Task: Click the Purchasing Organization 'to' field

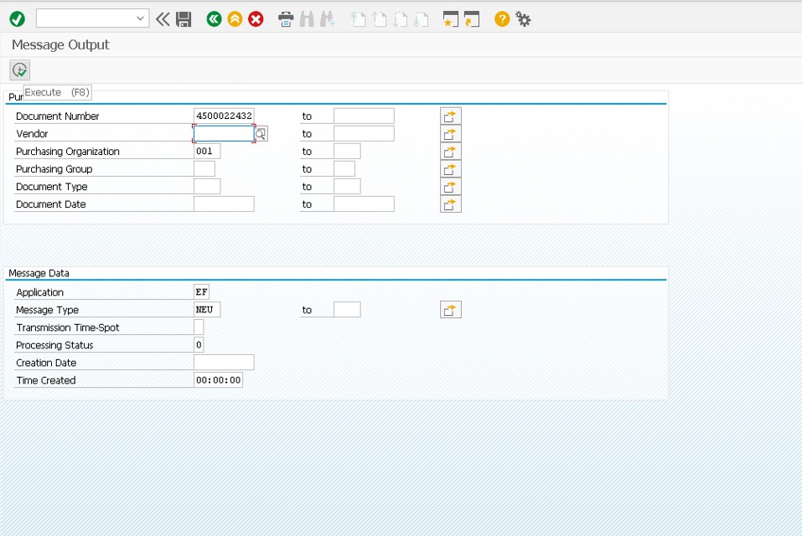Action: pos(347,152)
